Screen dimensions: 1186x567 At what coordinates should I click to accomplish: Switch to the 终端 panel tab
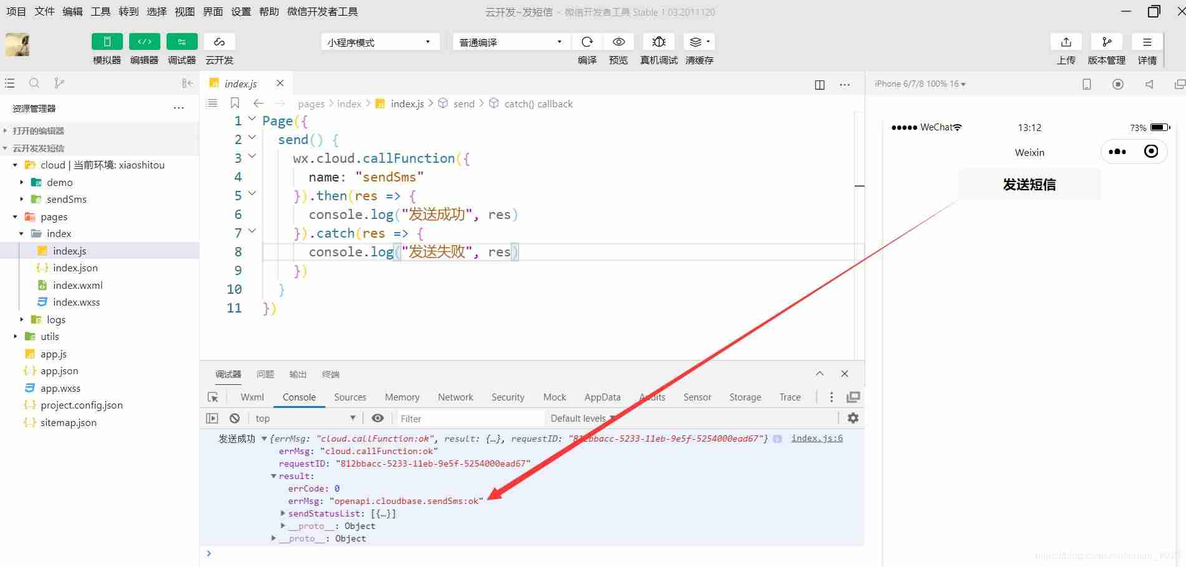(x=331, y=374)
